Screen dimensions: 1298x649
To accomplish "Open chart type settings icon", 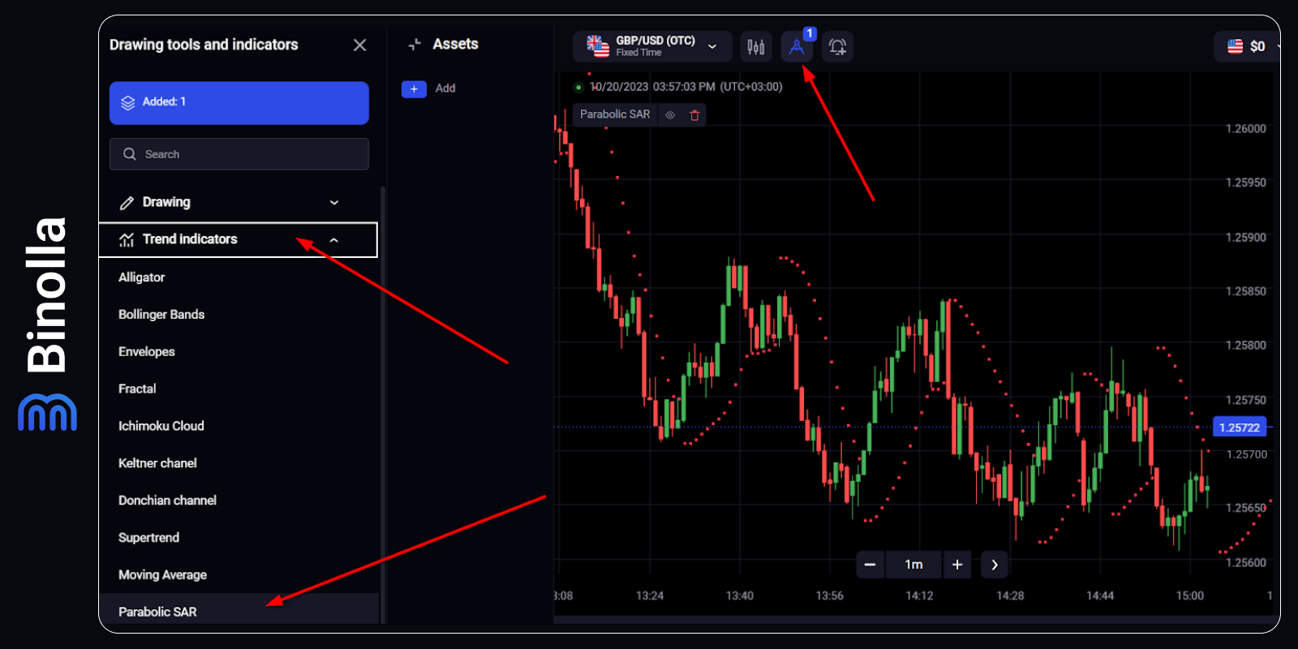I will tap(755, 47).
